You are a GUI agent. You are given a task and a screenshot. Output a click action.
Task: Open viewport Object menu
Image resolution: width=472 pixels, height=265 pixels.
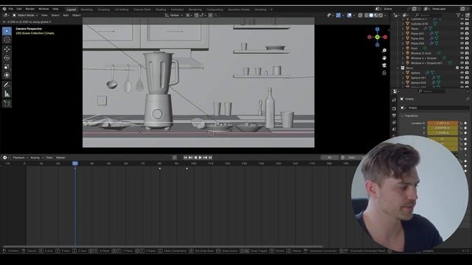(77, 15)
